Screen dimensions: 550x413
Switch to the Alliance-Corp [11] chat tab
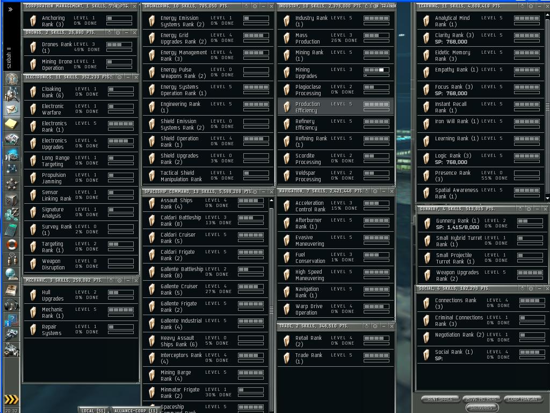(x=136, y=410)
